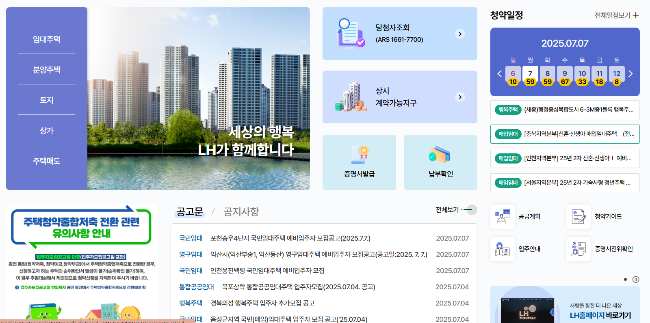Open 인천웅진백령 국민임대주택 notice
The image size is (650, 323).
267,271
